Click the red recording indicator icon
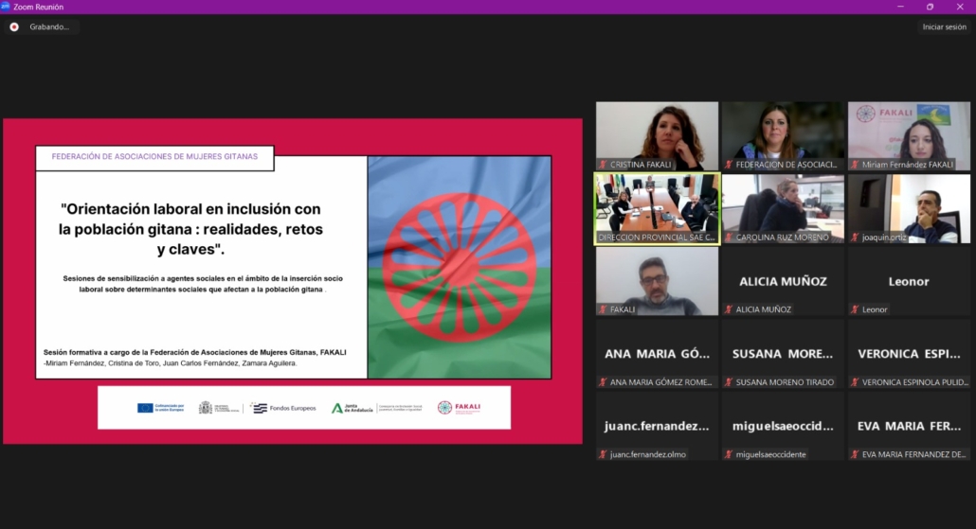This screenshot has height=529, width=976. (14, 26)
